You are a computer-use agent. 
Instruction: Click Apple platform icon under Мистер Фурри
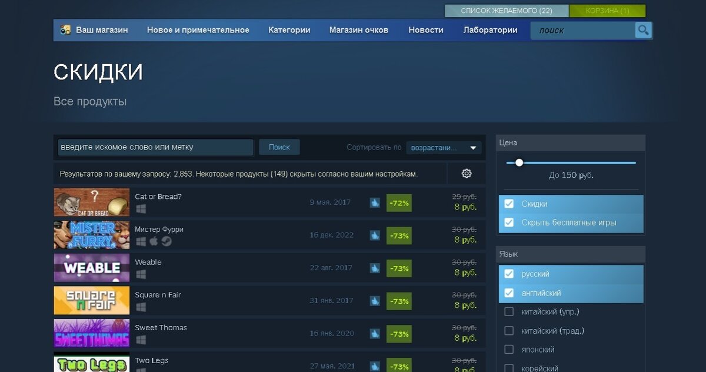tap(154, 241)
